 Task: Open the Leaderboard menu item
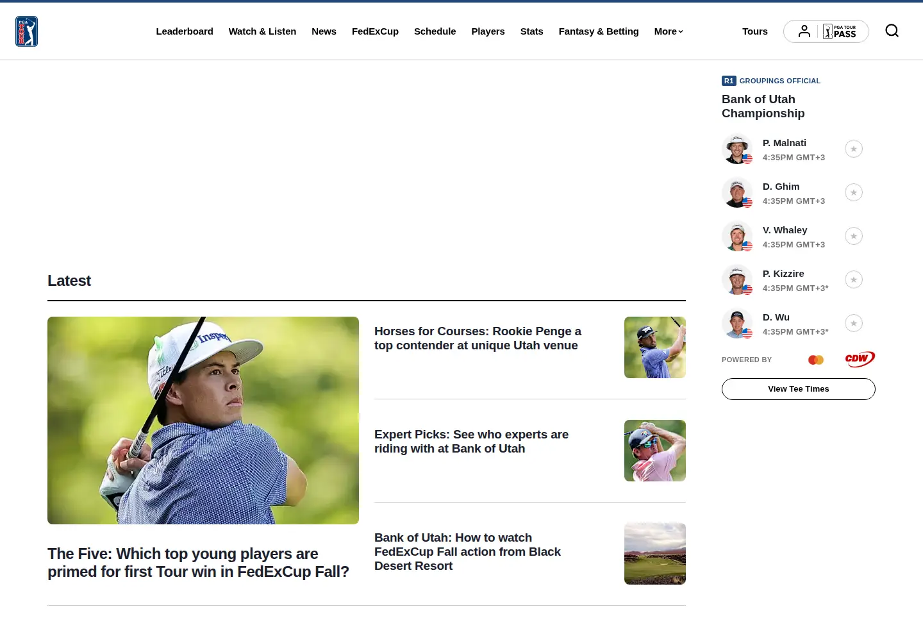185,31
